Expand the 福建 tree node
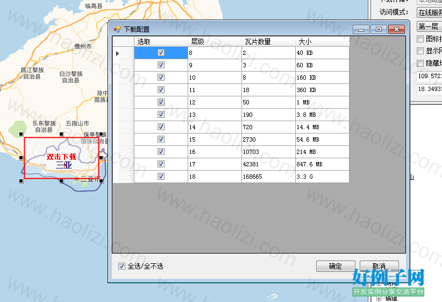The height and width of the screenshot is (302, 442). tap(379, 299)
